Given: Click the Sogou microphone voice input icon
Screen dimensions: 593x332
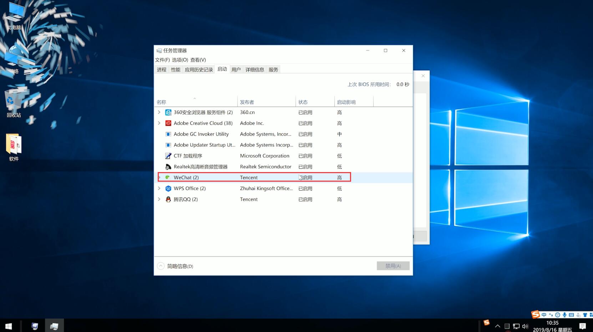Looking at the screenshot, I should [564, 315].
